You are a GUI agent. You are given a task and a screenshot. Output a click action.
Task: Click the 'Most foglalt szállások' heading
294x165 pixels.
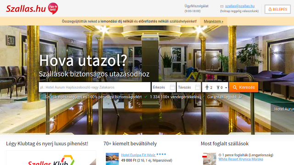[225, 143]
